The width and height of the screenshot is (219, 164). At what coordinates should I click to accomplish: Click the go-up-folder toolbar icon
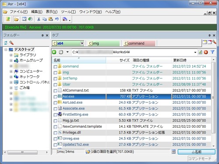(x=8, y=19)
